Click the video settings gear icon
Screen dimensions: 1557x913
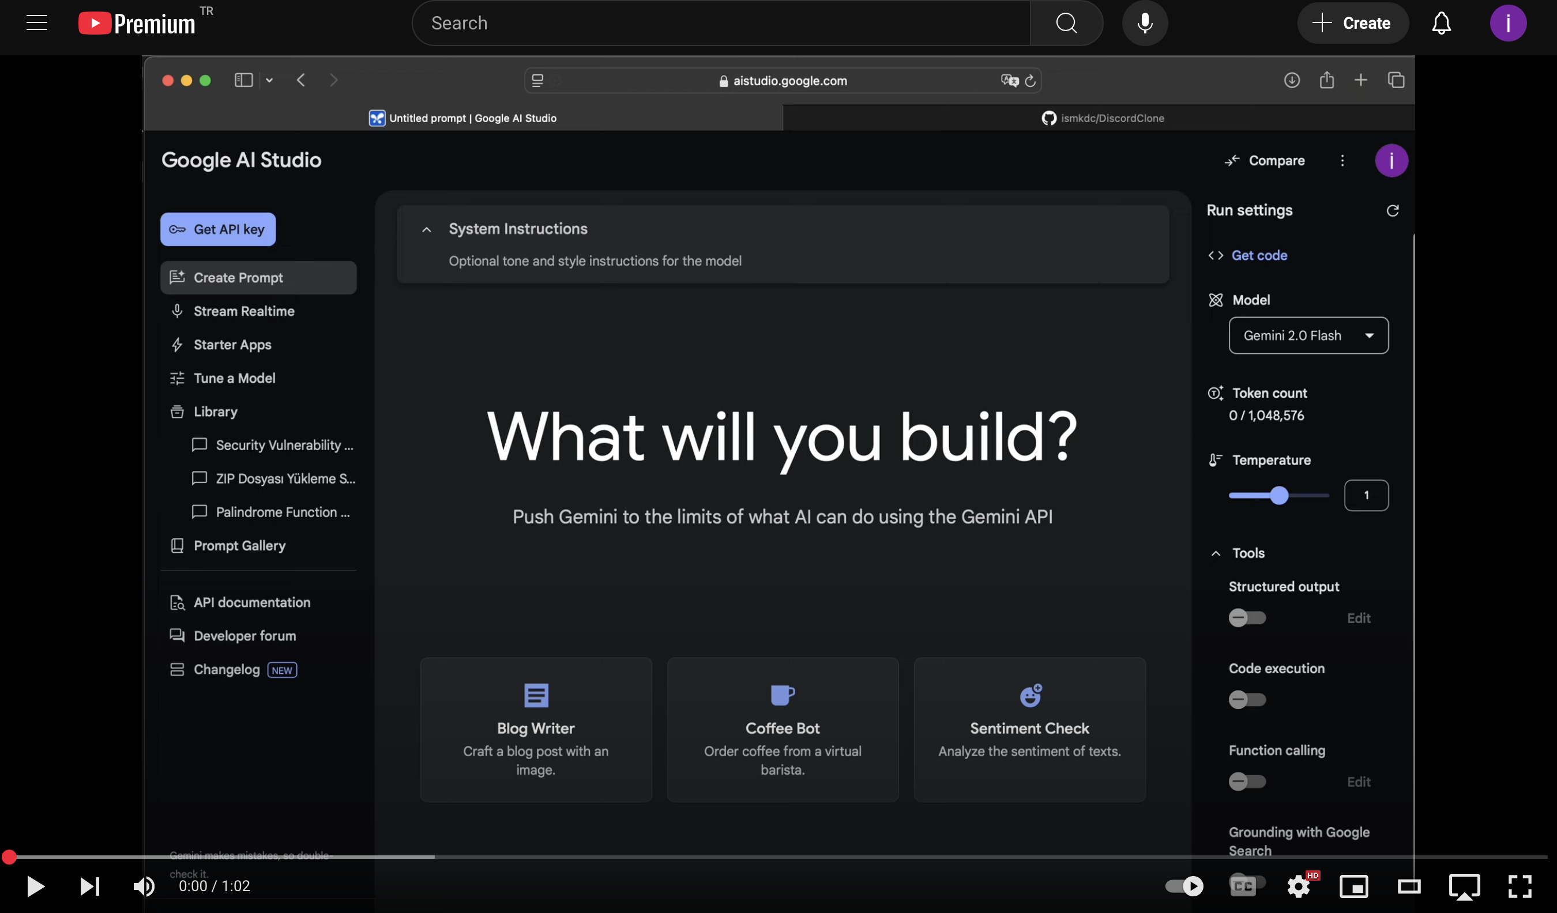click(x=1298, y=886)
